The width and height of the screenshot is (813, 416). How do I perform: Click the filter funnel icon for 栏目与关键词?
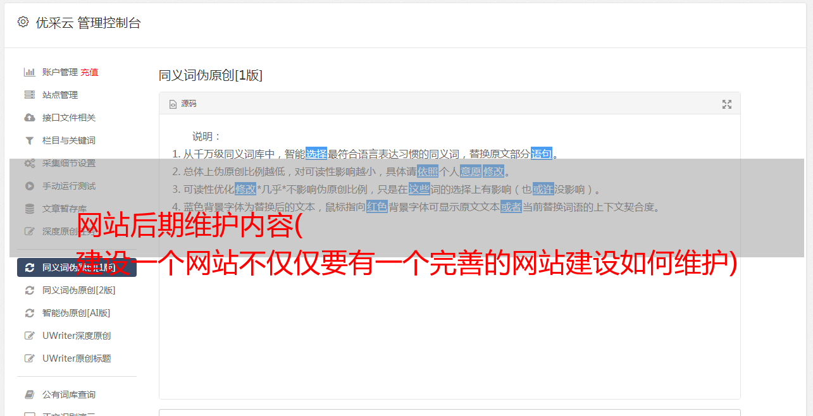point(29,140)
